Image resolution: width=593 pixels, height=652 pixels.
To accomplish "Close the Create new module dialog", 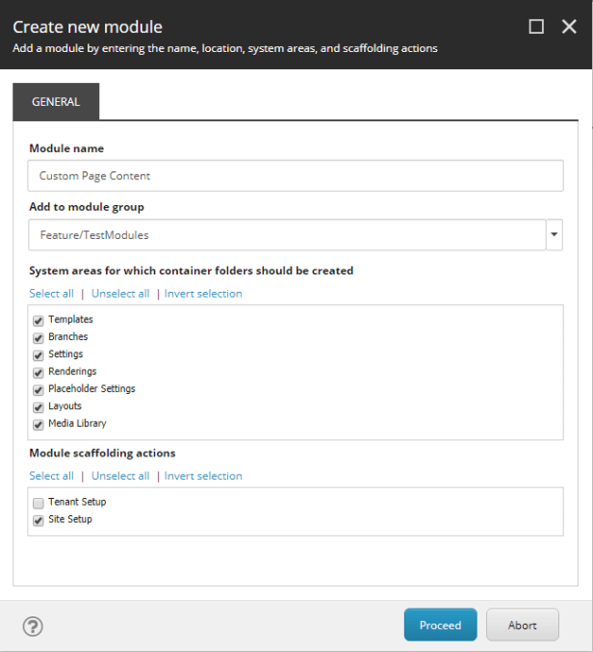I will click(x=569, y=27).
